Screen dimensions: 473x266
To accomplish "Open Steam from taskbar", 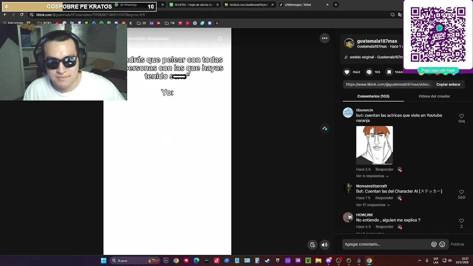I will click(267, 261).
